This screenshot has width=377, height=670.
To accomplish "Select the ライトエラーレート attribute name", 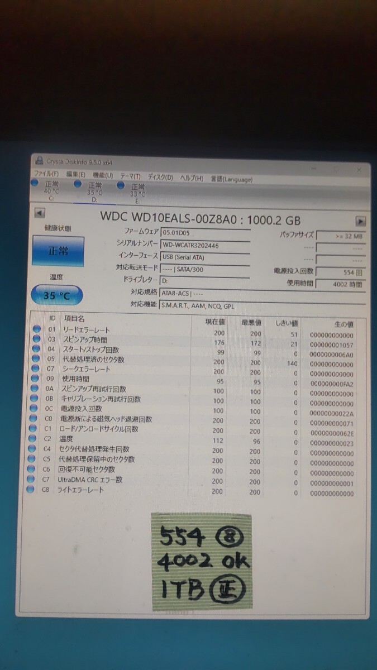I will click(x=80, y=490).
